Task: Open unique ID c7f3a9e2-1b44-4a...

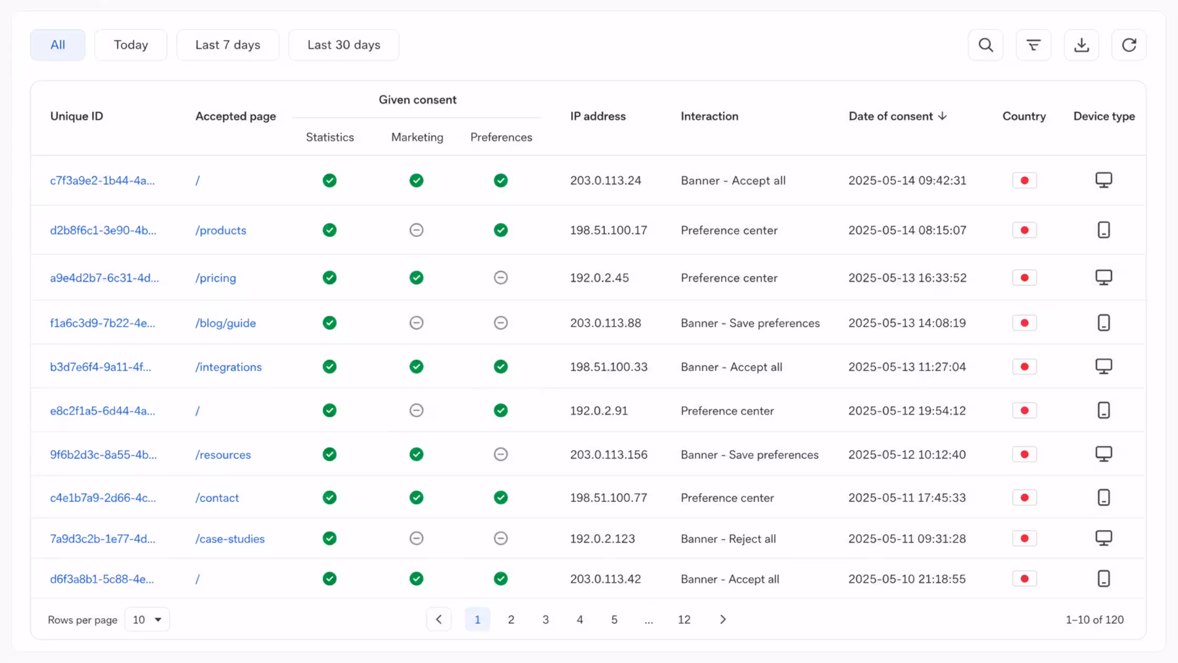Action: 102,180
